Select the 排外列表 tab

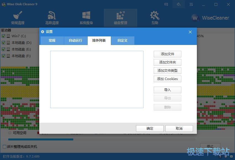click(x=99, y=41)
